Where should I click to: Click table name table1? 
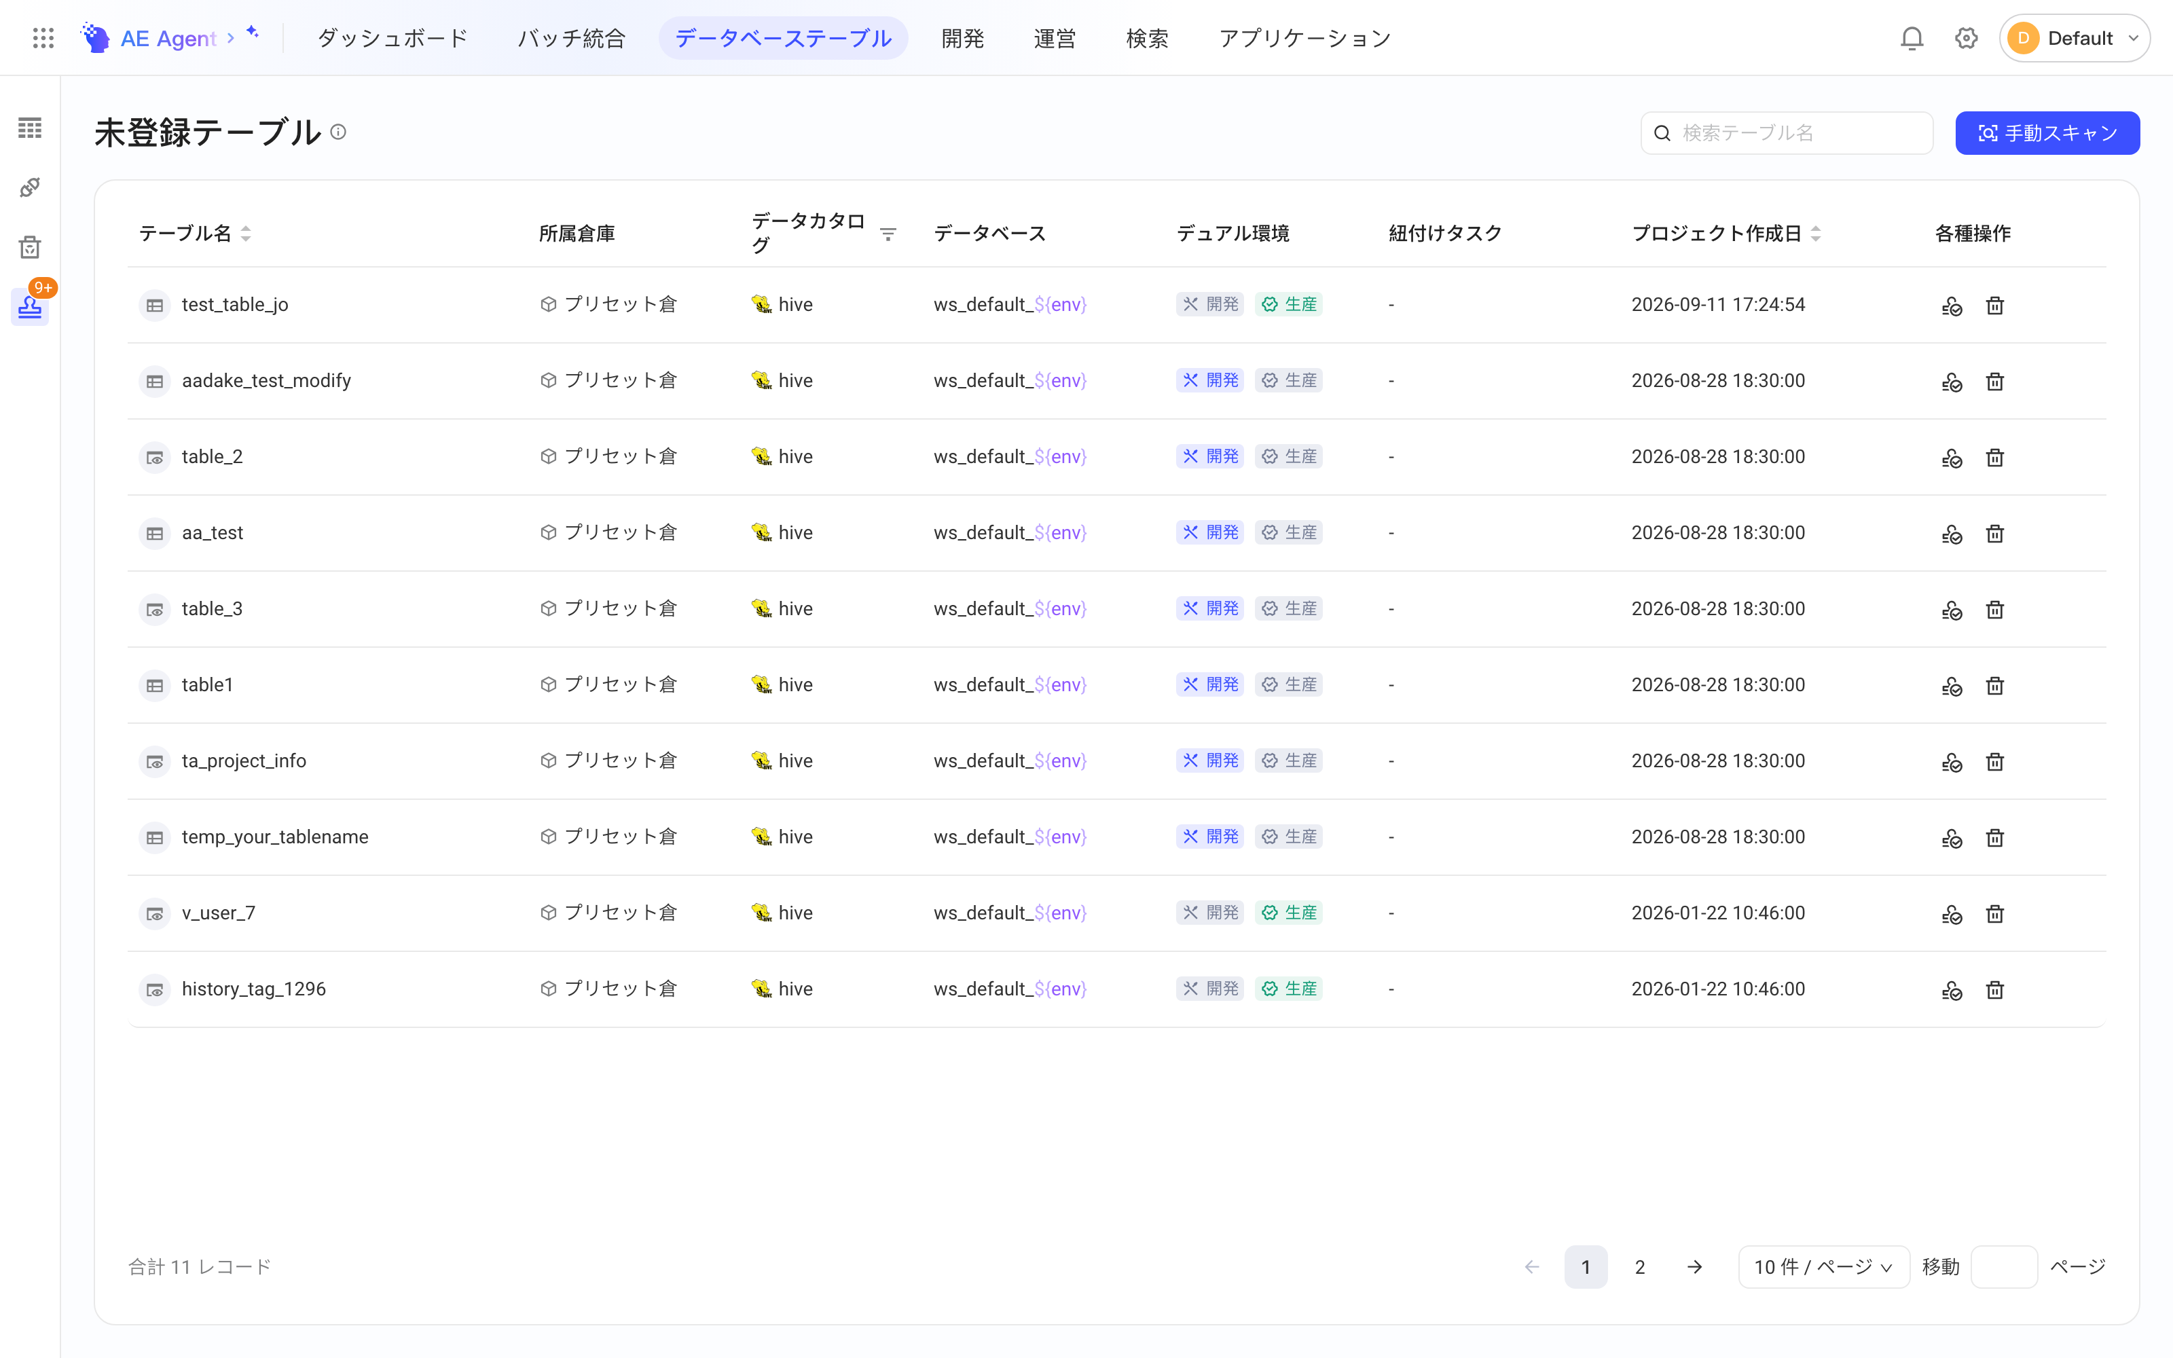tap(207, 684)
